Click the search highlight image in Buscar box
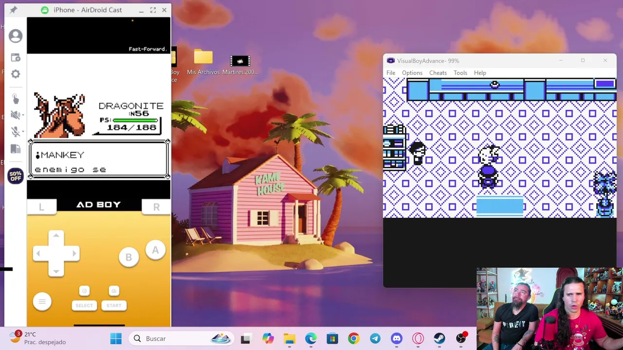Image resolution: width=623 pixels, height=350 pixels. click(x=220, y=338)
